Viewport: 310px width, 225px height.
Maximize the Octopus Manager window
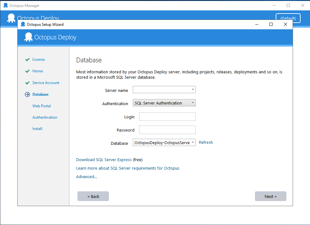point(288,6)
